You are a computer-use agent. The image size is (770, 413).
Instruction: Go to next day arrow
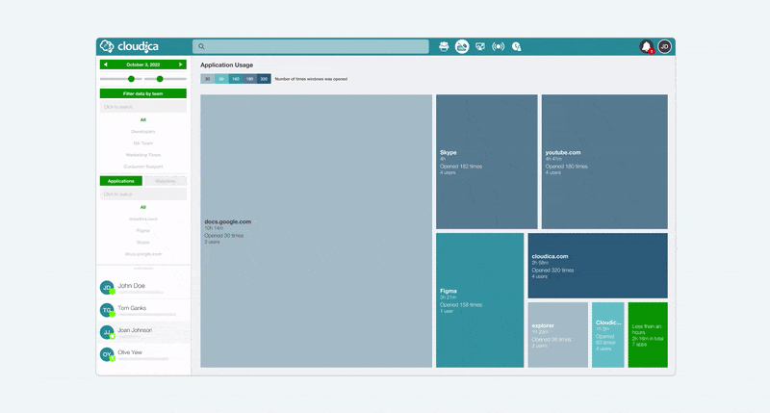click(181, 65)
